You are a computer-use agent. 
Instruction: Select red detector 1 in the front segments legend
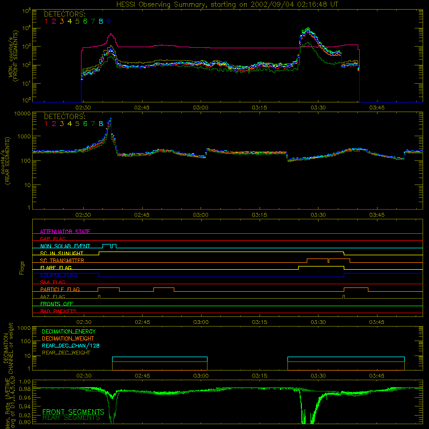[46, 21]
